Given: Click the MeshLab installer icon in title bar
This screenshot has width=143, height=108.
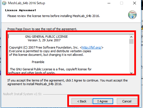Looking at the screenshot, I should (x=4, y=3).
